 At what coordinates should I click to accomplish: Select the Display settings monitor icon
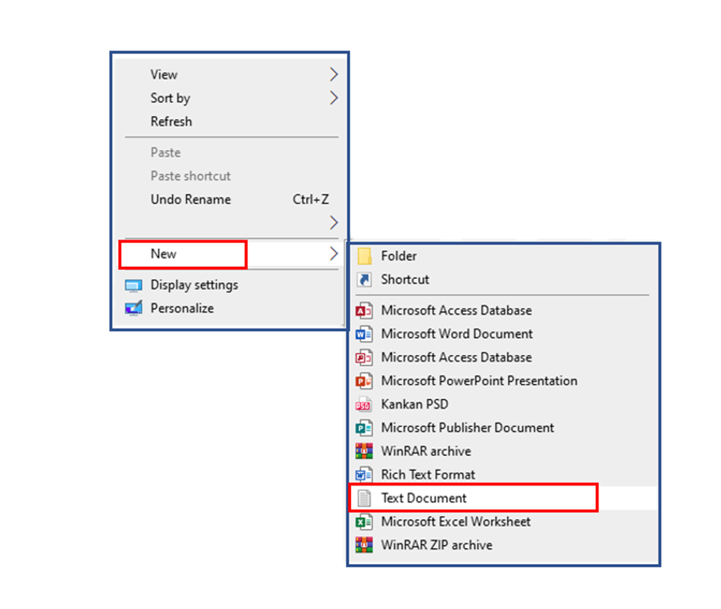pyautogui.click(x=133, y=284)
